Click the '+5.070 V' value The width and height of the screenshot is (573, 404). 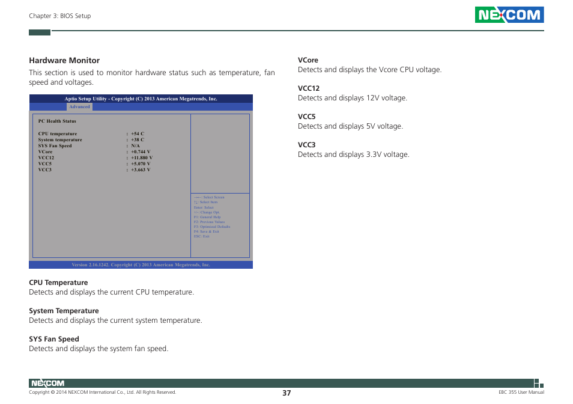click(x=141, y=164)
